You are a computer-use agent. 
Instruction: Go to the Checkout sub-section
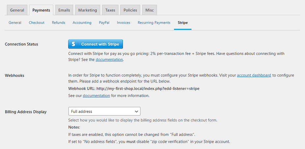click(x=37, y=23)
